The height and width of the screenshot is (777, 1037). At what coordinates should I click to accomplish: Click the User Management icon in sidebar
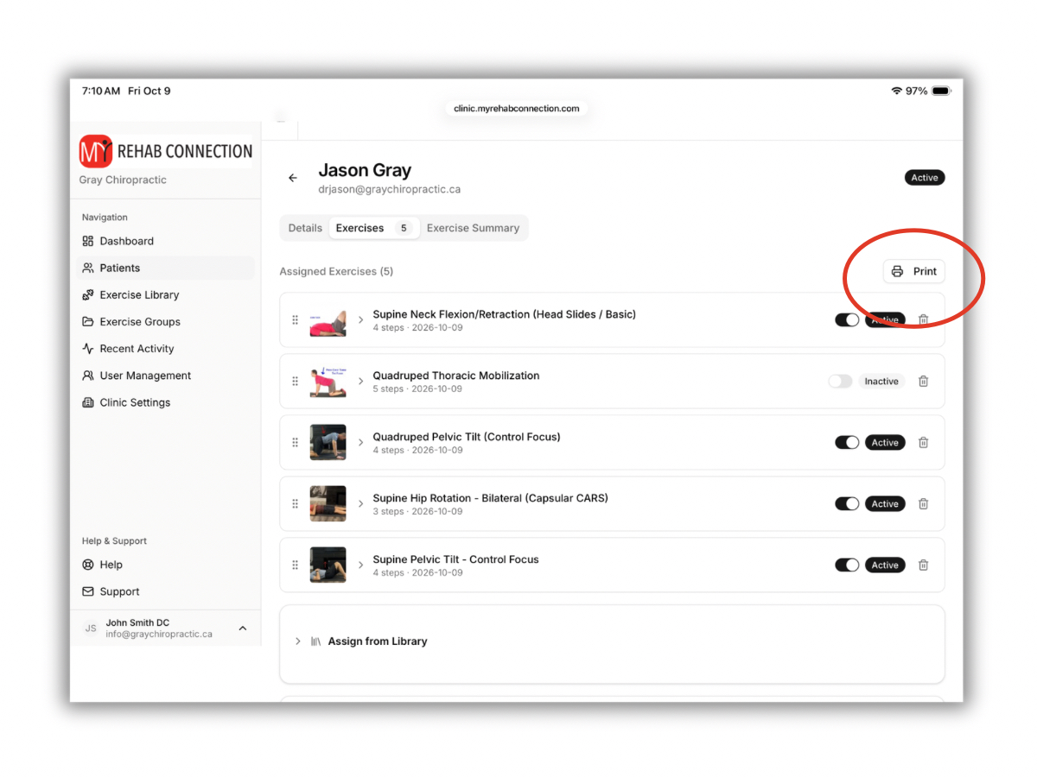point(88,376)
